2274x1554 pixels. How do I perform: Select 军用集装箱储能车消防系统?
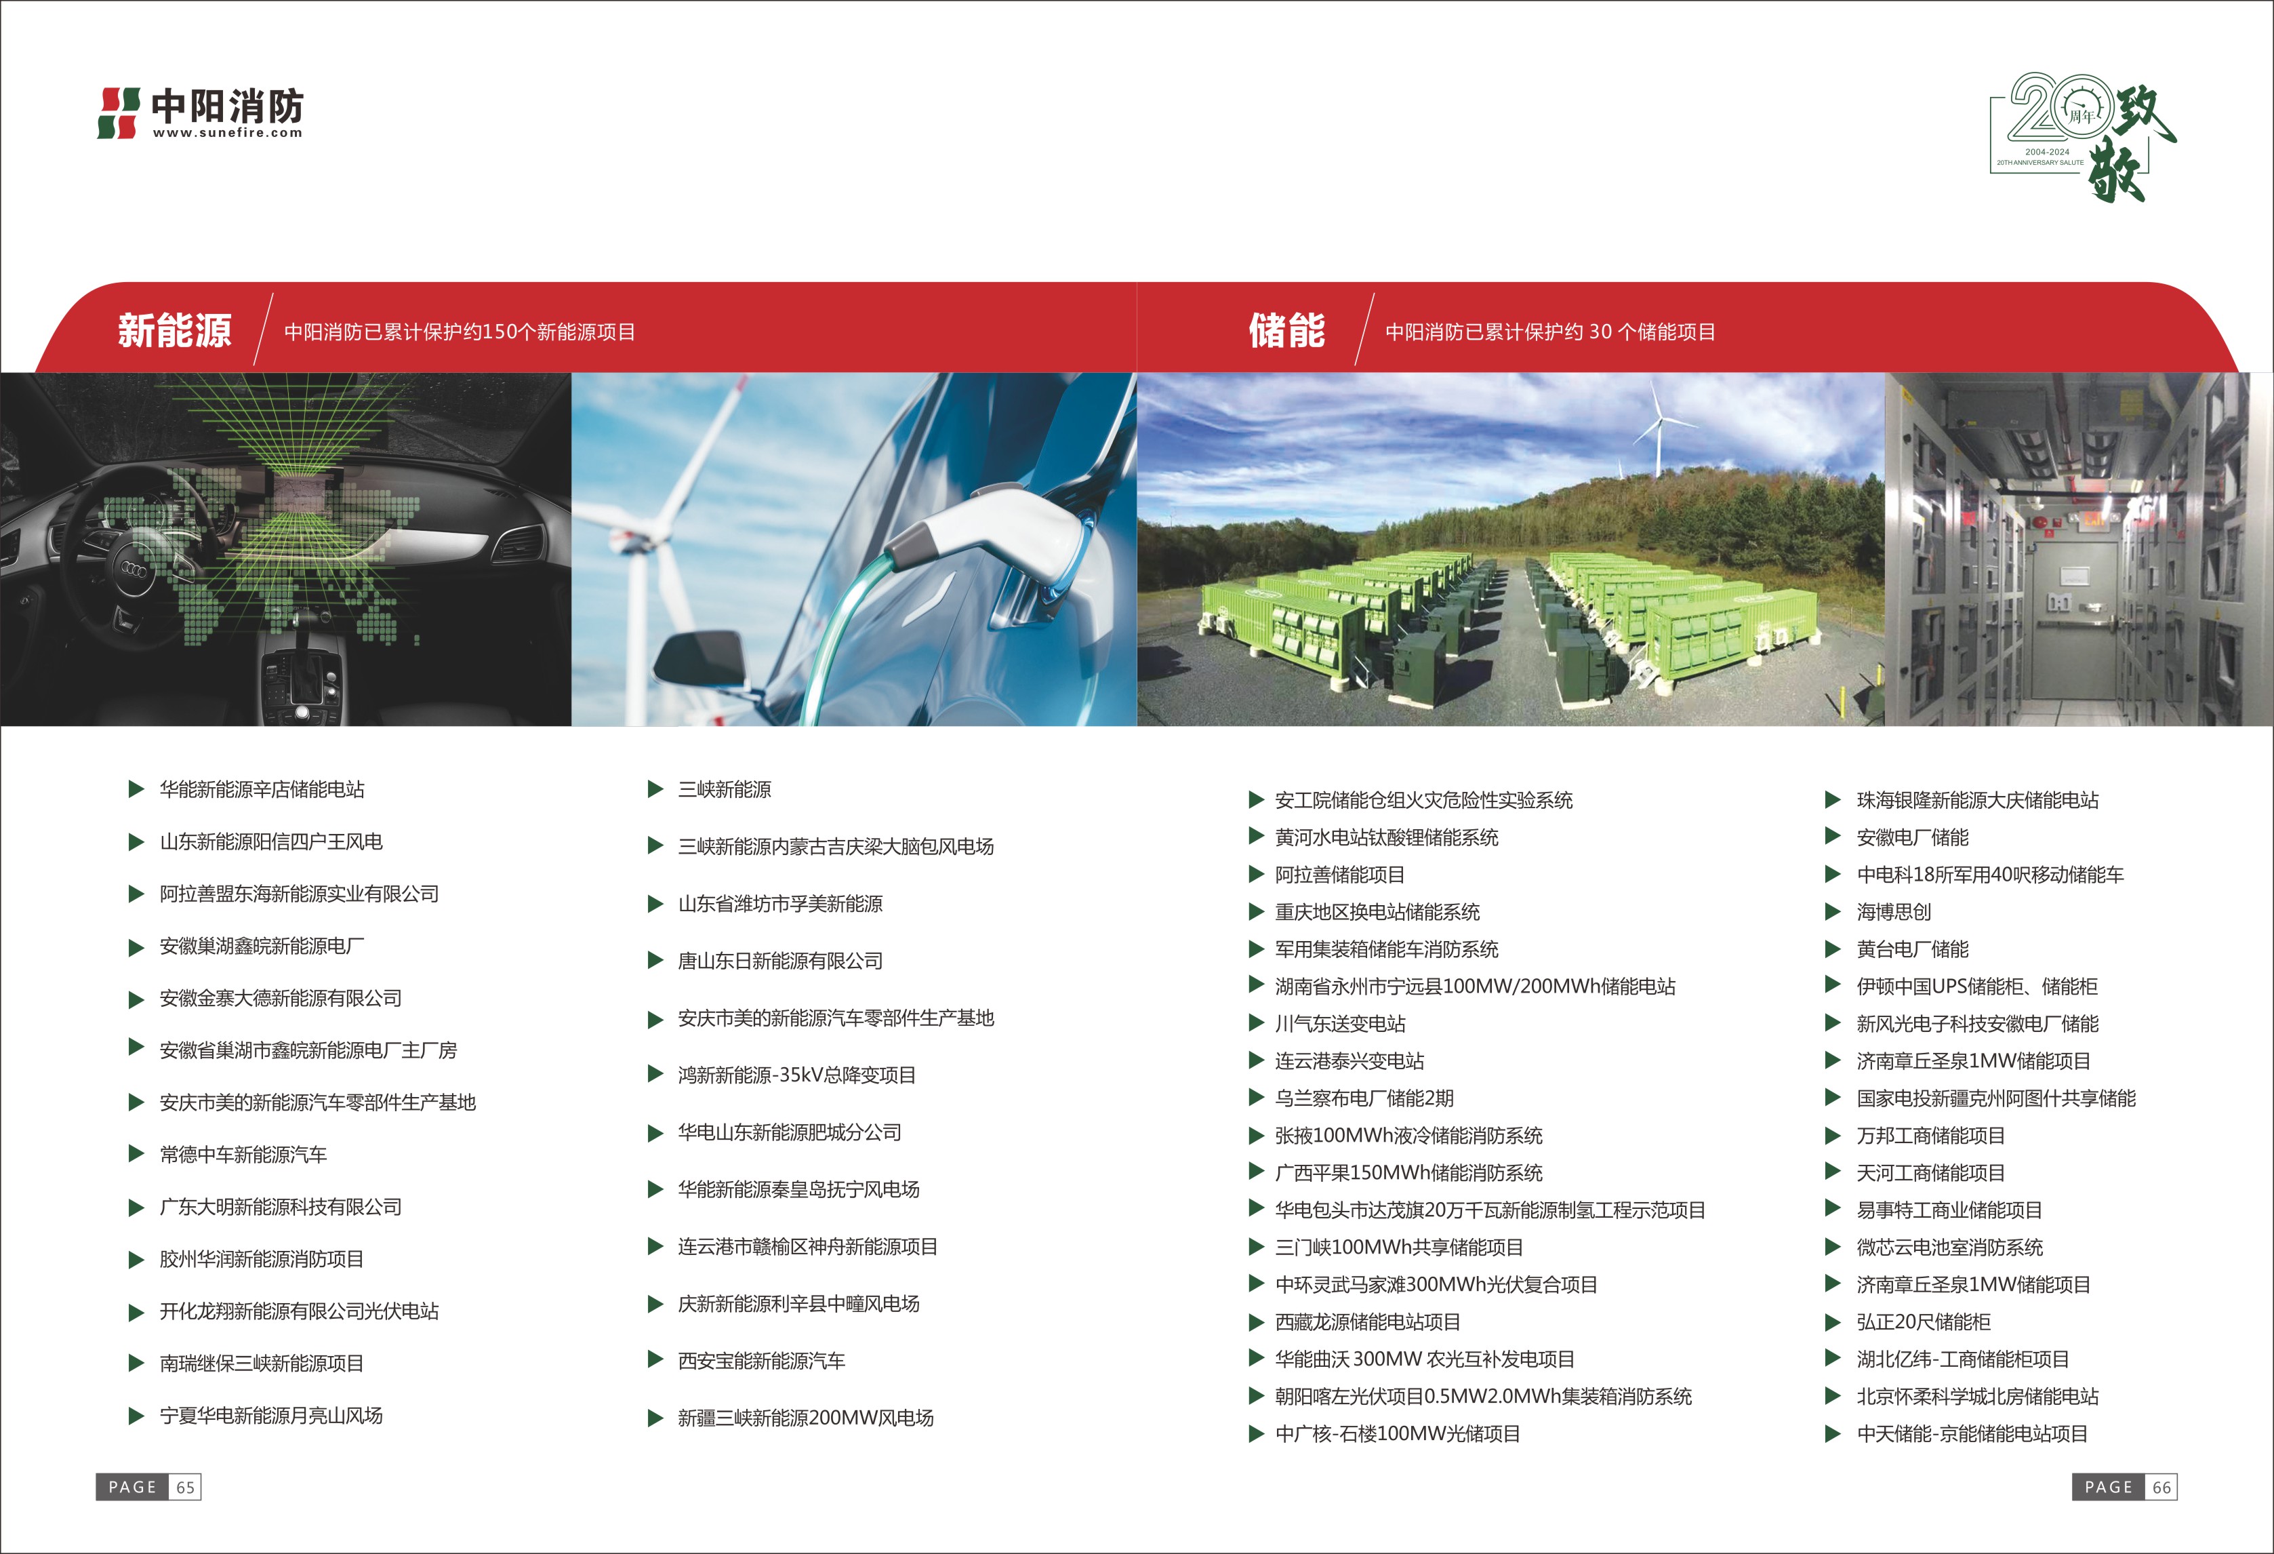point(1387,949)
